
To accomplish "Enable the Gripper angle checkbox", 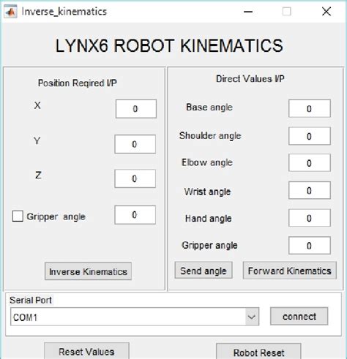I will (18, 216).
